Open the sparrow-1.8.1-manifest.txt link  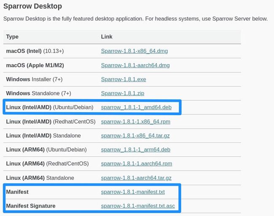[133, 192]
